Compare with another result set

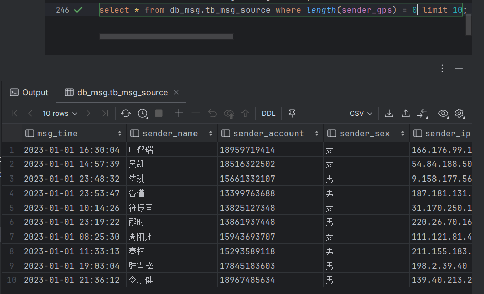click(x=422, y=114)
